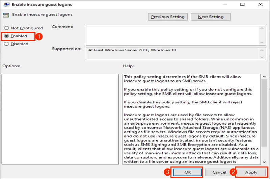270x179 pixels.
Task: Go to Next Setting
Action: (x=211, y=17)
